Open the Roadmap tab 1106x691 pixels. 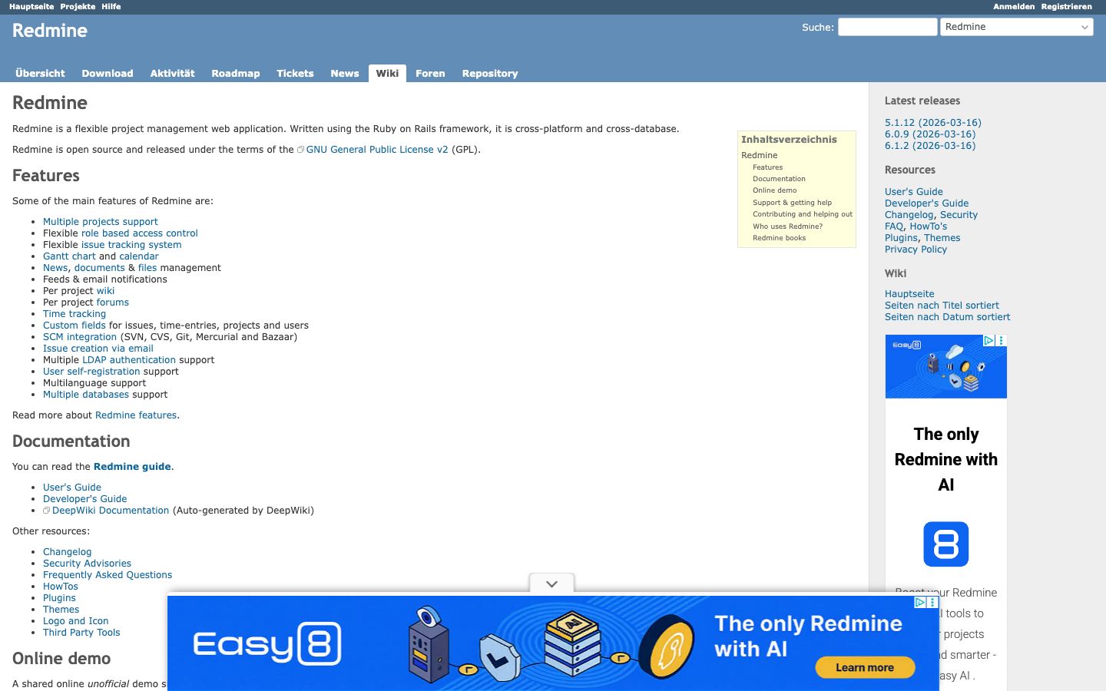(236, 74)
